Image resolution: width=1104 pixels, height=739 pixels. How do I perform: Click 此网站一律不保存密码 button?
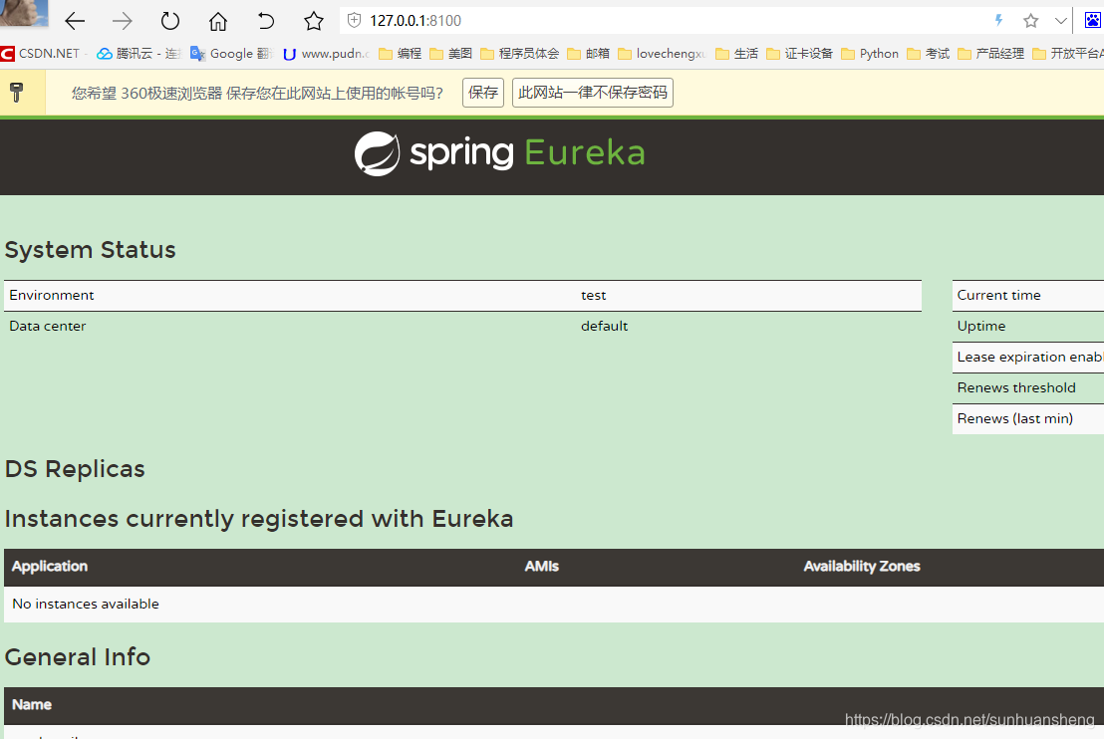point(592,92)
